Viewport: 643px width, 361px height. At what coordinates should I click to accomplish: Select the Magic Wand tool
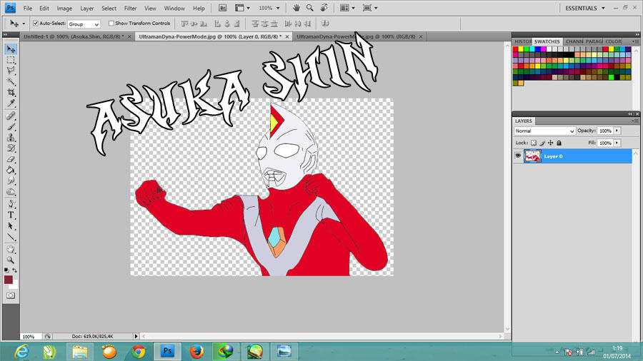(11, 81)
